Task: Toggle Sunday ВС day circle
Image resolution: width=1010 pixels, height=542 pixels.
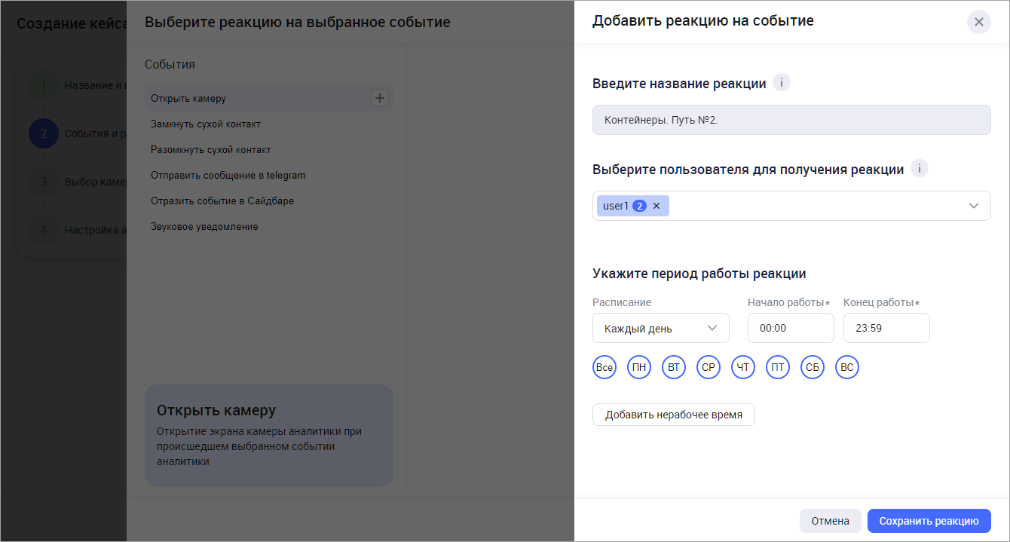Action: 847,368
